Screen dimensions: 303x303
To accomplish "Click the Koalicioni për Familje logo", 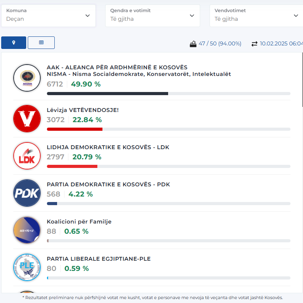I will tap(27, 230).
